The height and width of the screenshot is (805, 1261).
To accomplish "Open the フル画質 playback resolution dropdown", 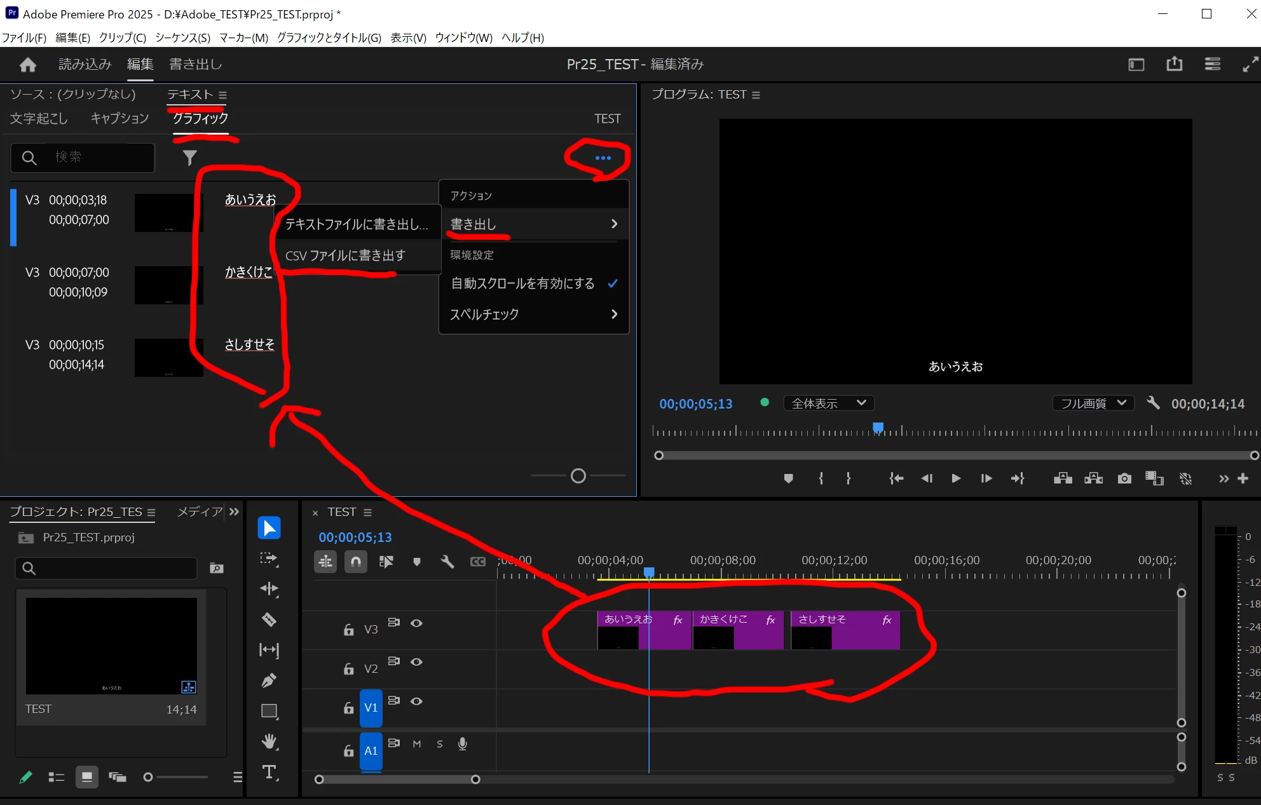I will click(x=1093, y=403).
